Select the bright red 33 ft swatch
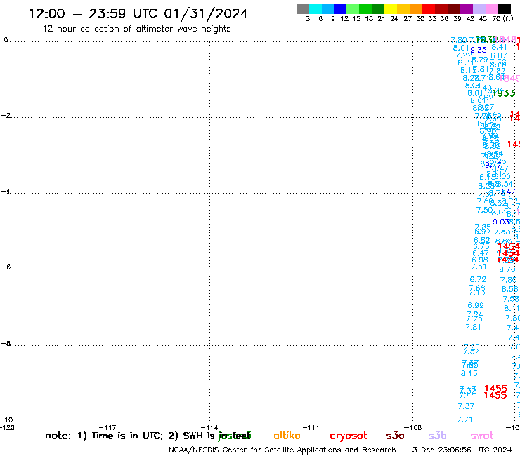Screen dimensions: 520x456 pyautogui.click(x=429, y=8)
